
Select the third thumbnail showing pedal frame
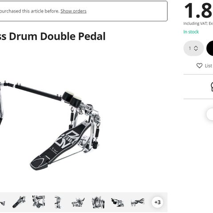[x=39, y=202]
